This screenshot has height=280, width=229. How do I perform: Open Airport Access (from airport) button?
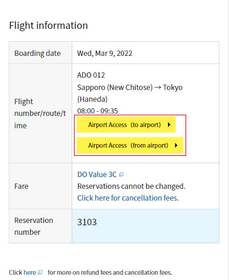point(130,145)
